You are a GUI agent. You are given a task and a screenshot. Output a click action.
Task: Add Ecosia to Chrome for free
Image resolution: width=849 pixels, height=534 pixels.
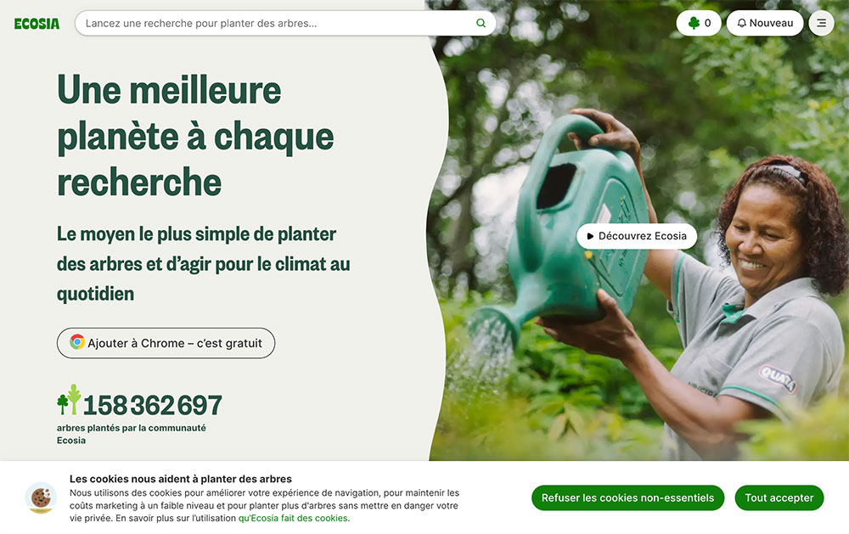(x=166, y=343)
